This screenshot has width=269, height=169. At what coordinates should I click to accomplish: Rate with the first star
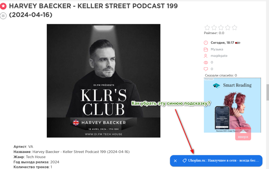tap(207, 28)
